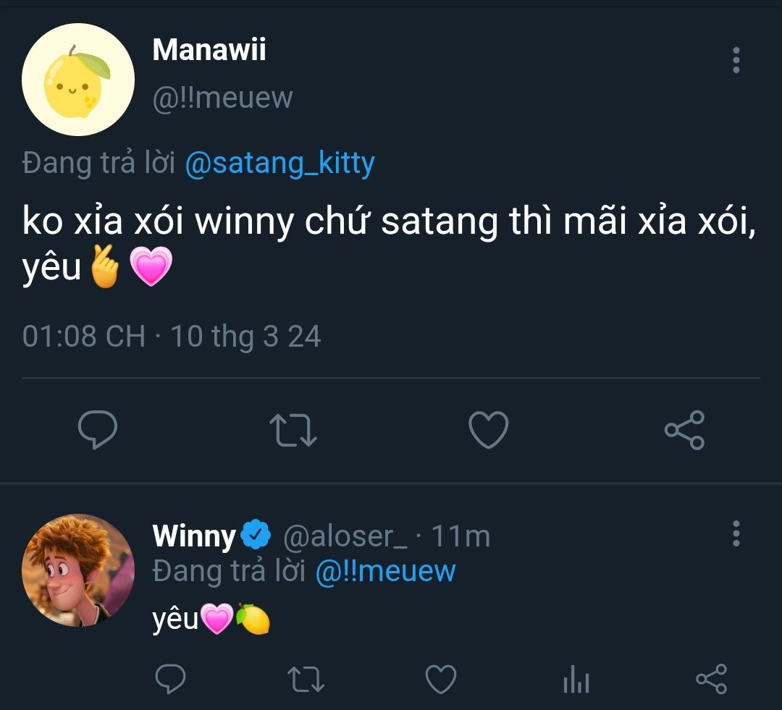This screenshot has height=710, width=782.
Task: Reply to Winny's tweet
Action: pos(171,680)
